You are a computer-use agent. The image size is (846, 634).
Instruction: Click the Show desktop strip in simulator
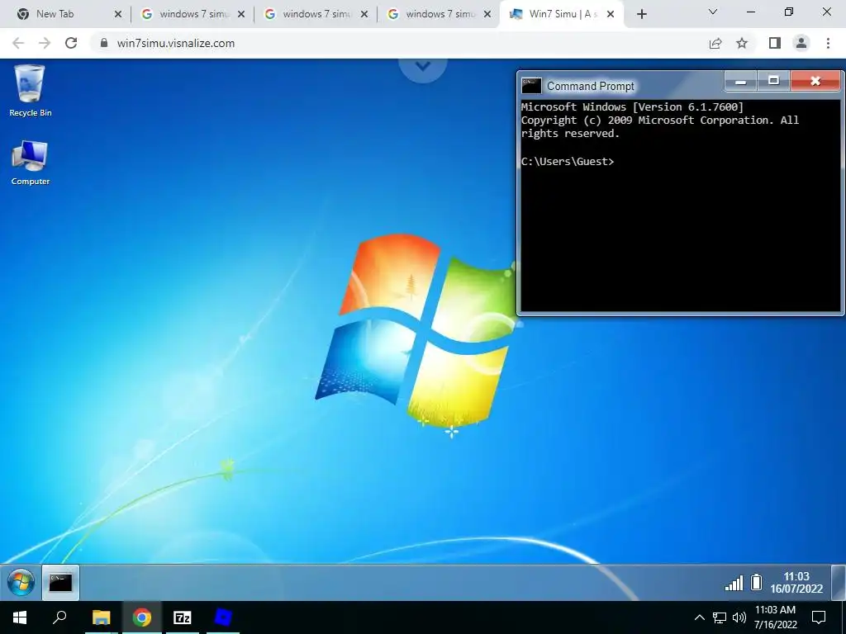[839, 582]
